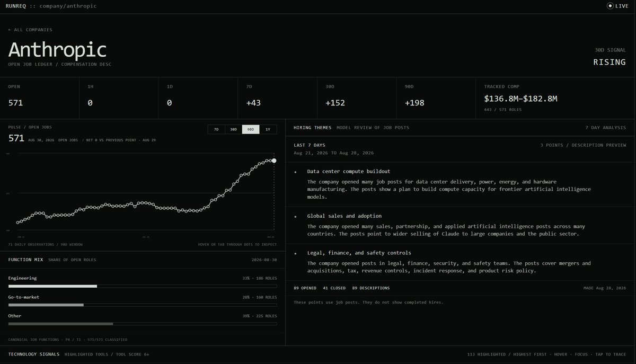
Task: Click the Engineering share progress bar
Action: 143,286
